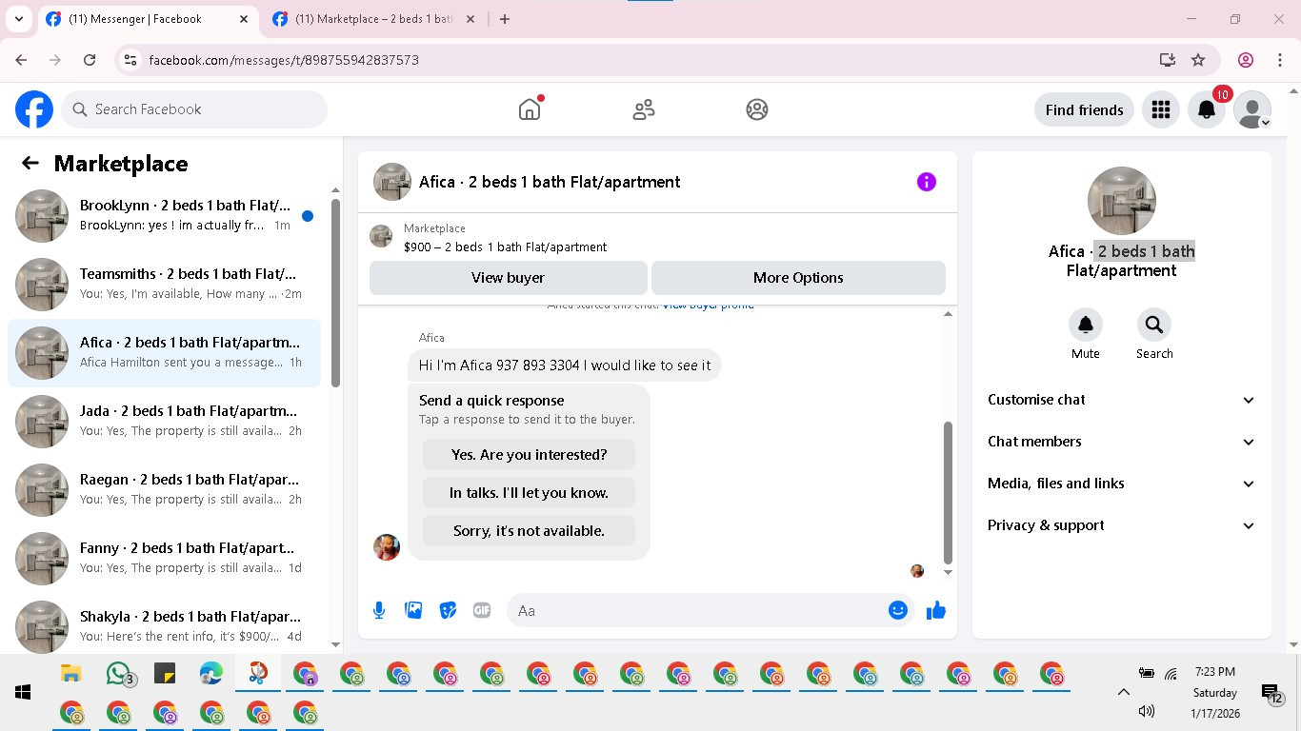Screen dimensions: 1301x731
Task: Bookmark this page with the star icon
Action: click(x=1198, y=60)
